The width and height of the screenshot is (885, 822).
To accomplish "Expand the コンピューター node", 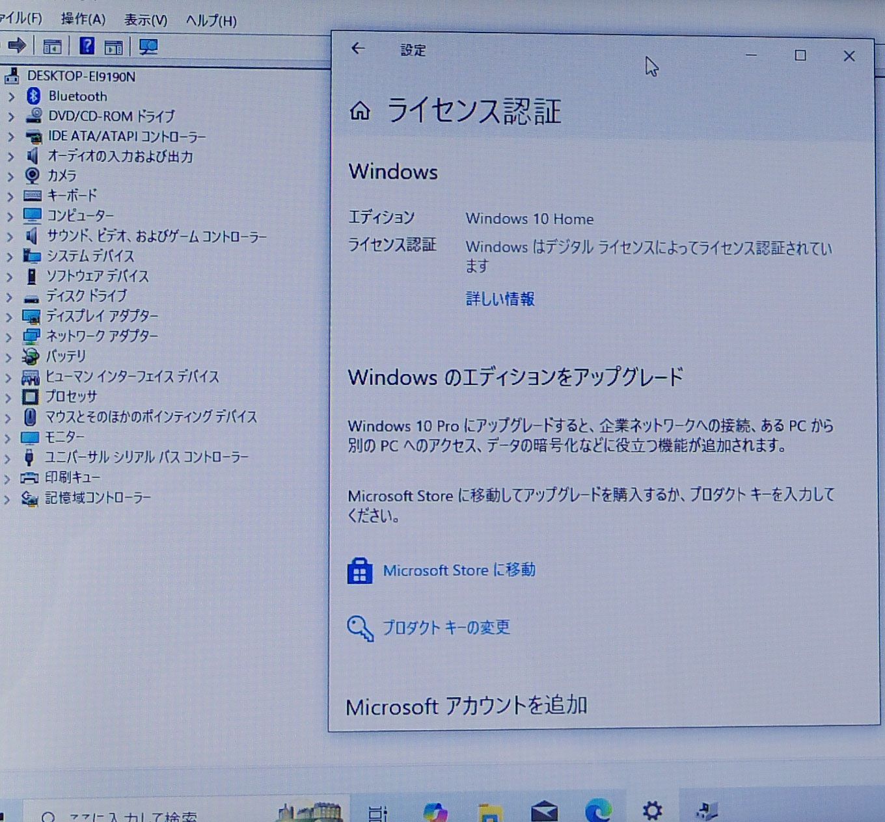I will click(10, 216).
